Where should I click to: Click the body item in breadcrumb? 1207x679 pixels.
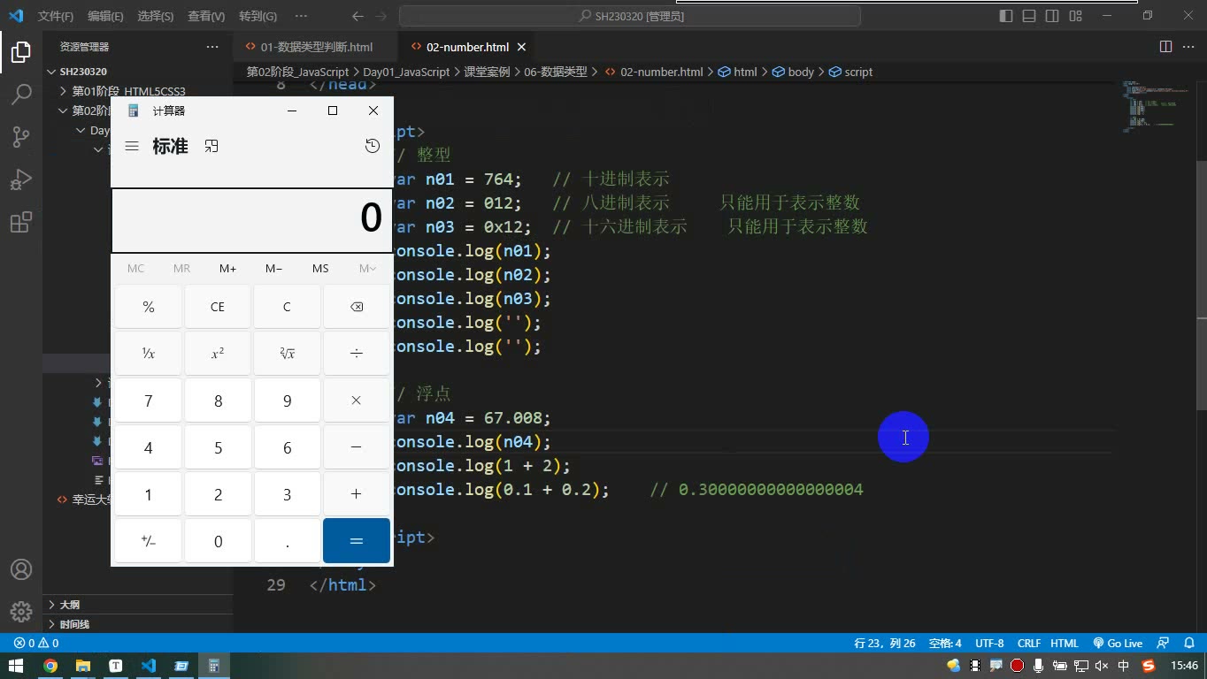[x=794, y=72]
